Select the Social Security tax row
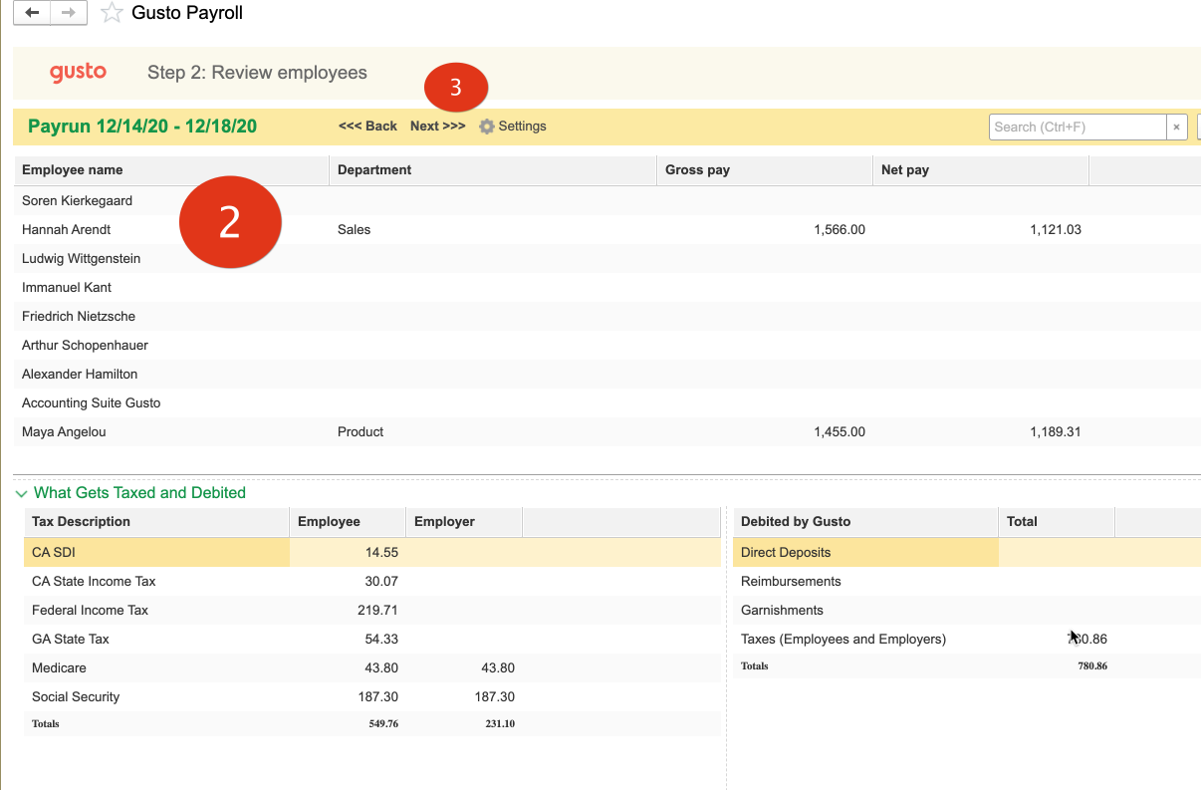Image resolution: width=1201 pixels, height=790 pixels. tap(371, 696)
